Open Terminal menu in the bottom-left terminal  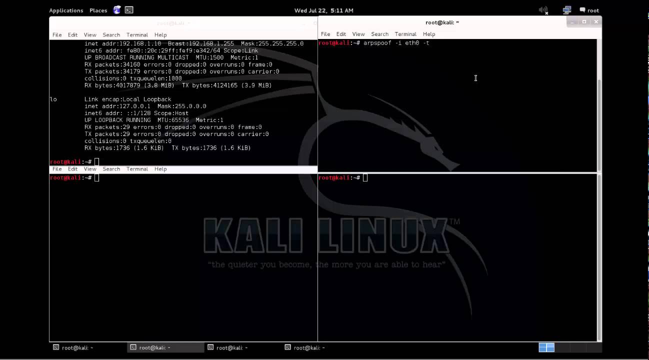[x=137, y=169]
